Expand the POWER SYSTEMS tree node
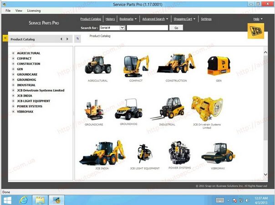This screenshot has width=275, height=205. pyautogui.click(x=13, y=106)
